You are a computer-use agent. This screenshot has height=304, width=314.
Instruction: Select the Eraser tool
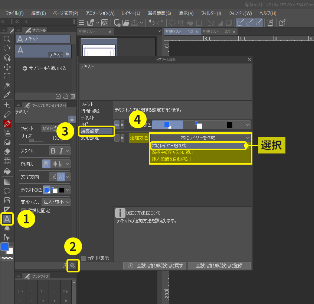(7, 152)
